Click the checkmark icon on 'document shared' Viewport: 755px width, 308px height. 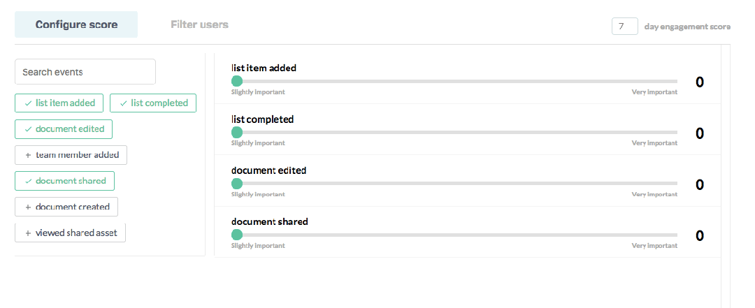[28, 181]
